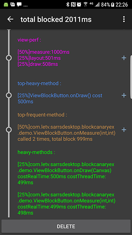Open the three-dot overflow menu

(124, 19)
